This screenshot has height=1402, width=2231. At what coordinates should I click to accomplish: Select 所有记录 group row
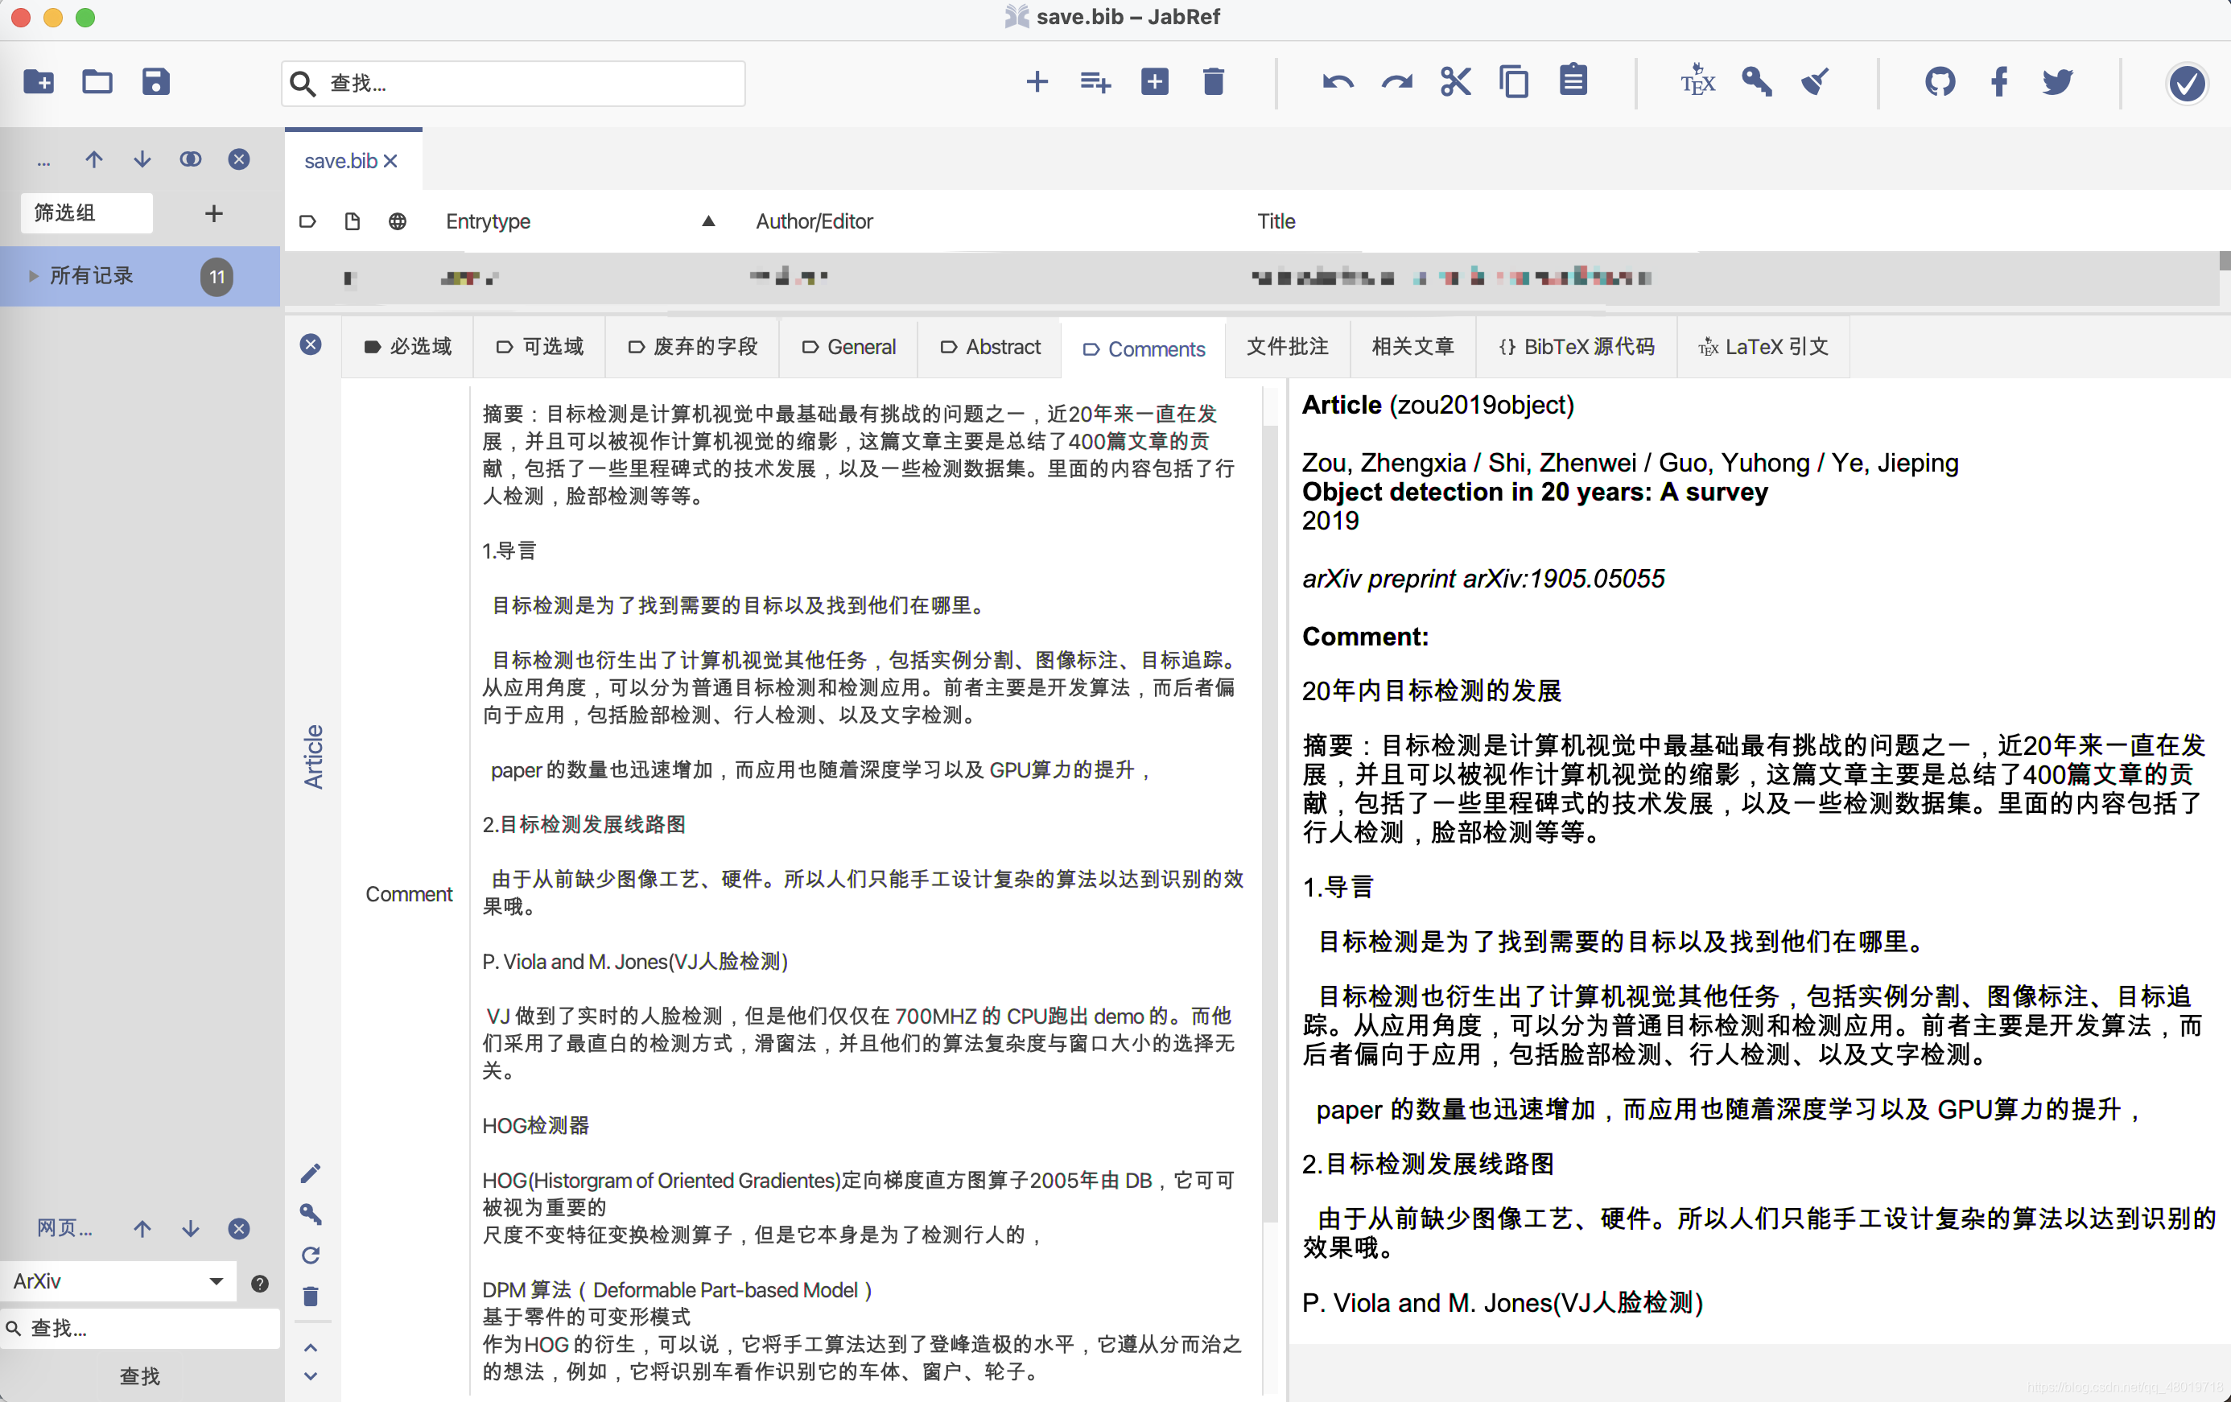tap(140, 276)
